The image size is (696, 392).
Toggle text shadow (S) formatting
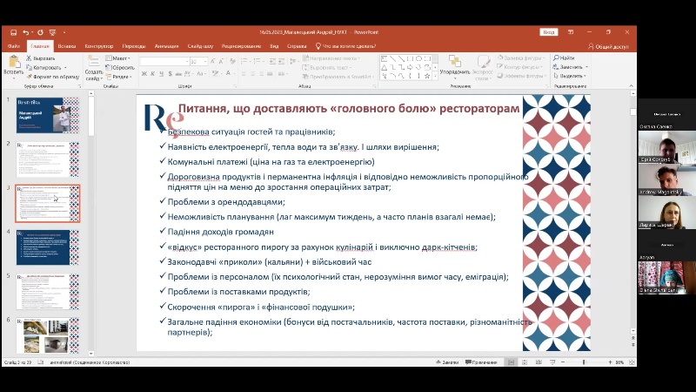[170, 74]
